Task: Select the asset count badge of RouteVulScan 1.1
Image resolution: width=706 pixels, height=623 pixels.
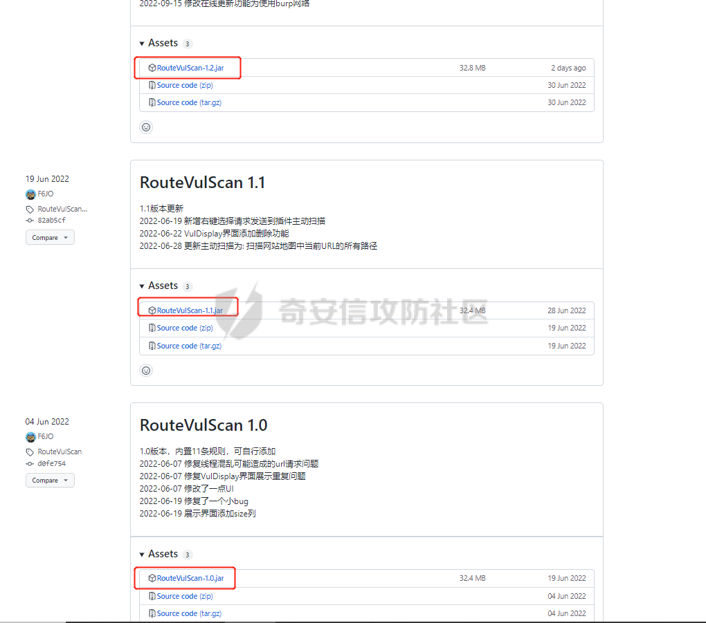Action: [x=188, y=286]
